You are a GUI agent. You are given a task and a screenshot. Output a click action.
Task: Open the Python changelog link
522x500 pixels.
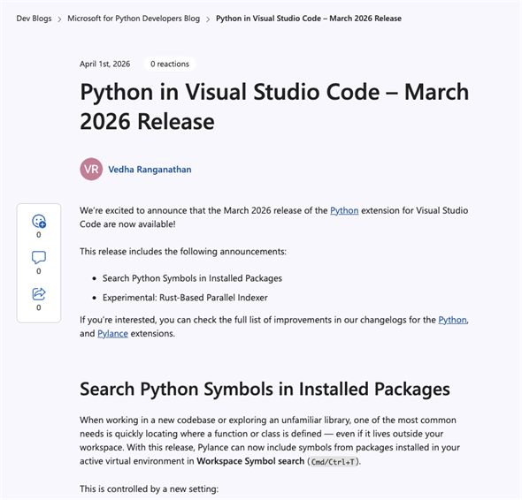(x=452, y=320)
